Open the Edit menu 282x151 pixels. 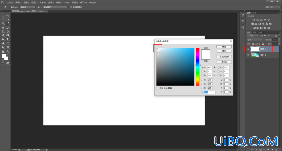tap(18, 2)
